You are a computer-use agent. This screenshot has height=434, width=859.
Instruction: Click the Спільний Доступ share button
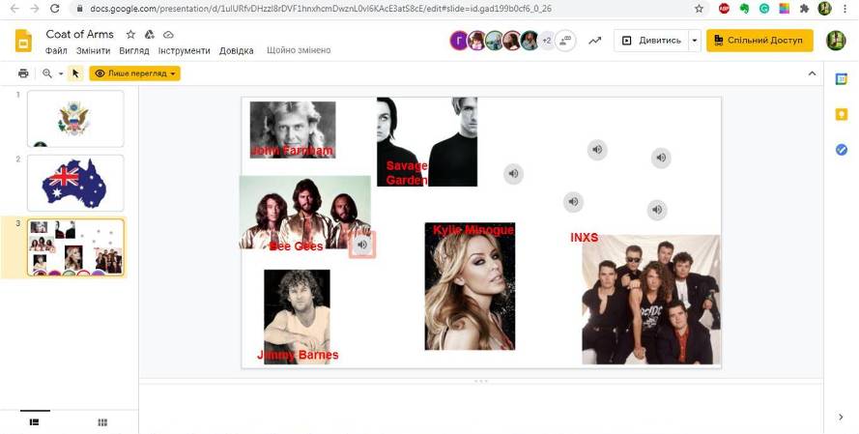(x=759, y=41)
